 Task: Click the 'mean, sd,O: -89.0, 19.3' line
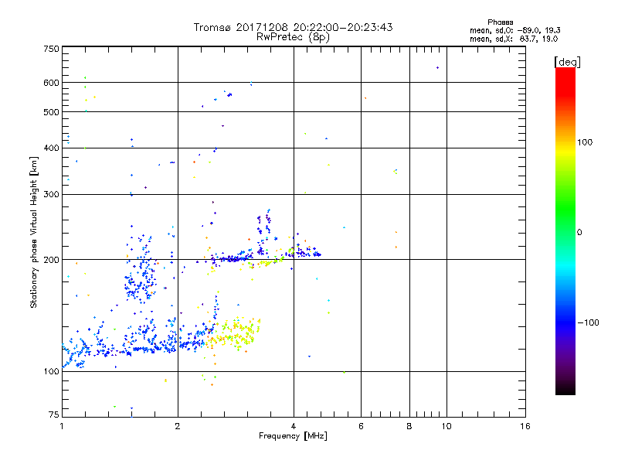pos(514,30)
